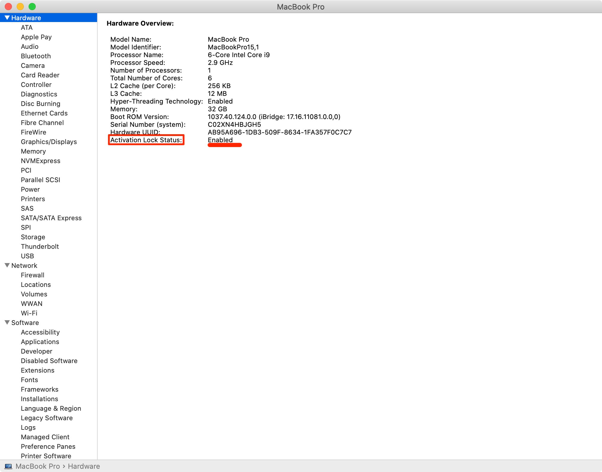The width and height of the screenshot is (602, 472).
Task: Select Disabled Software entry
Action: [x=49, y=361]
